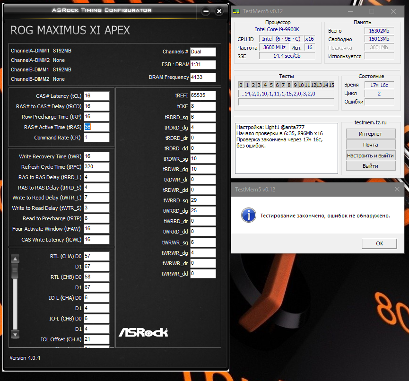Click the tRDWR_dg value field
This screenshot has height=381, width=409.
click(203, 169)
